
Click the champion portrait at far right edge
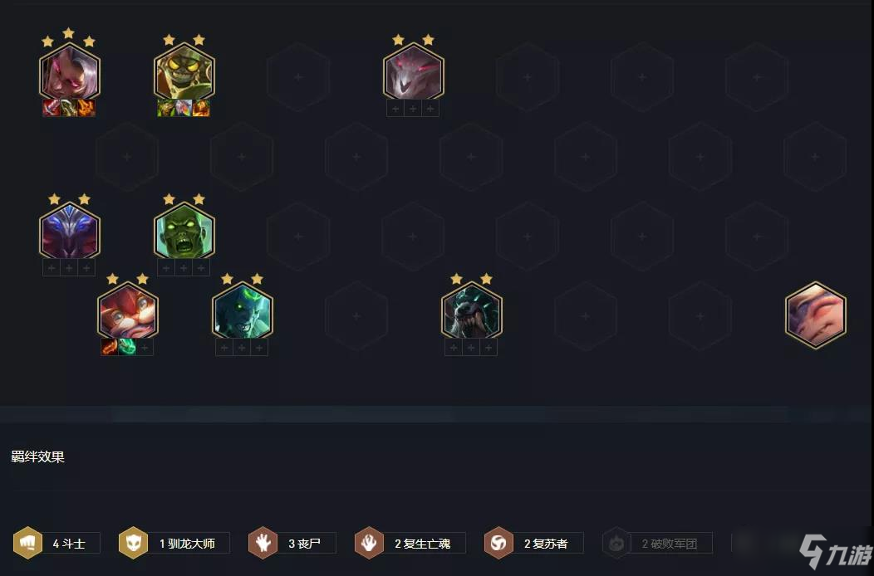pos(816,315)
